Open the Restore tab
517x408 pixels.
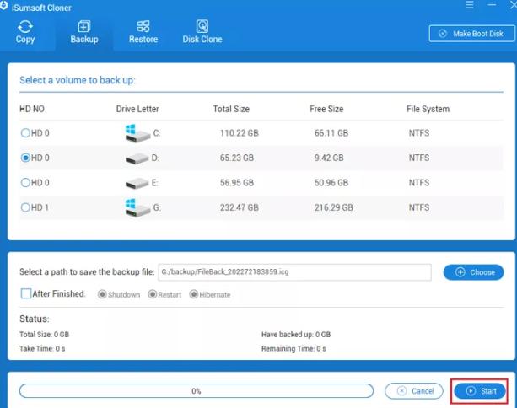coord(143,32)
